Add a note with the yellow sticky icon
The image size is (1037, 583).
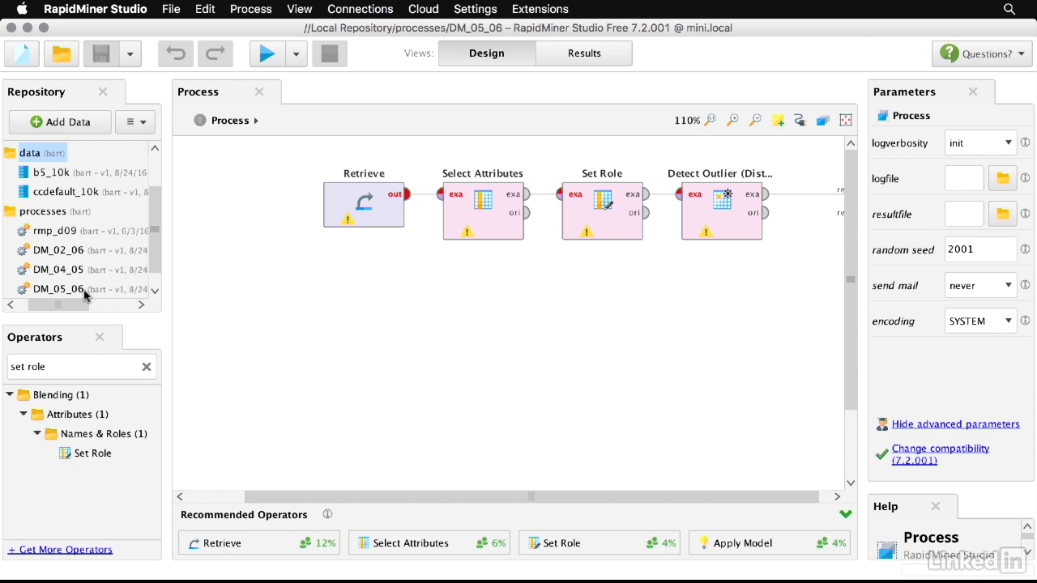click(778, 121)
